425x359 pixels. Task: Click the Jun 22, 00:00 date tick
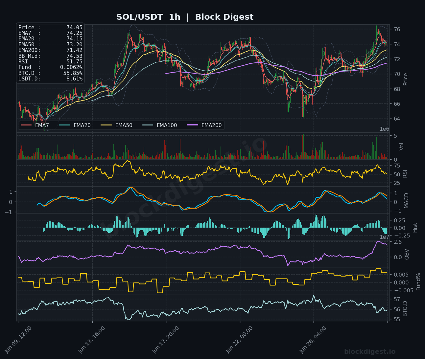point(240,340)
